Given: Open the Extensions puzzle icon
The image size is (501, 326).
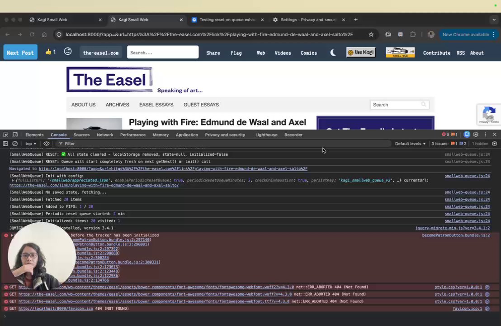Looking at the screenshot, I should click(413, 34).
